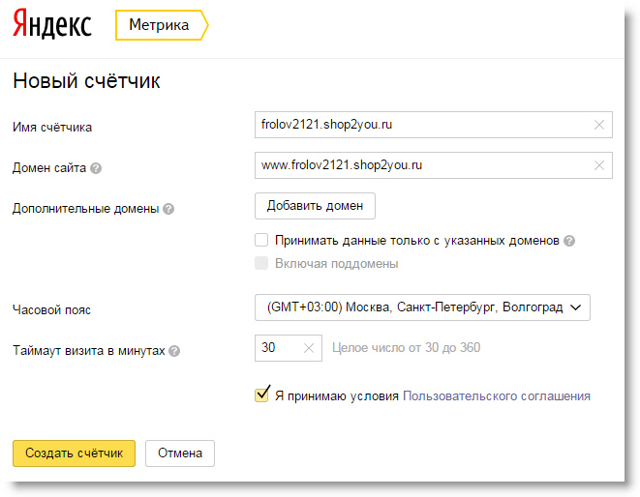Show help for Принимать данные только с указанных доменов

[569, 241]
